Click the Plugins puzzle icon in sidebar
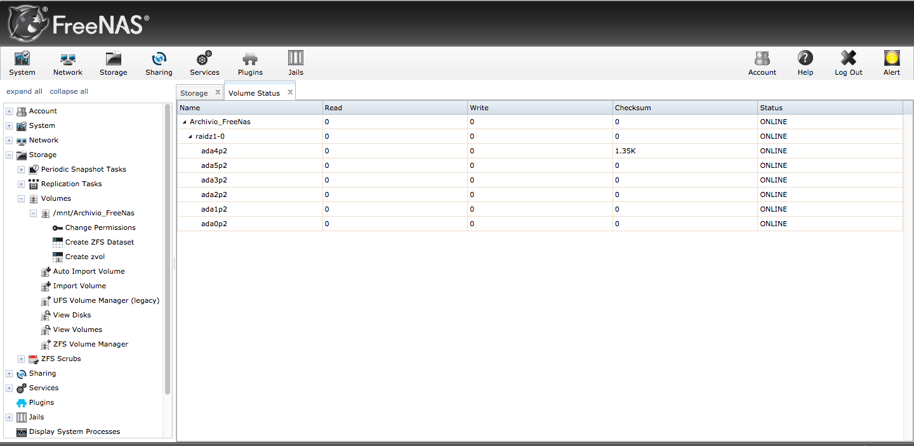The height and width of the screenshot is (446, 914). pos(22,403)
